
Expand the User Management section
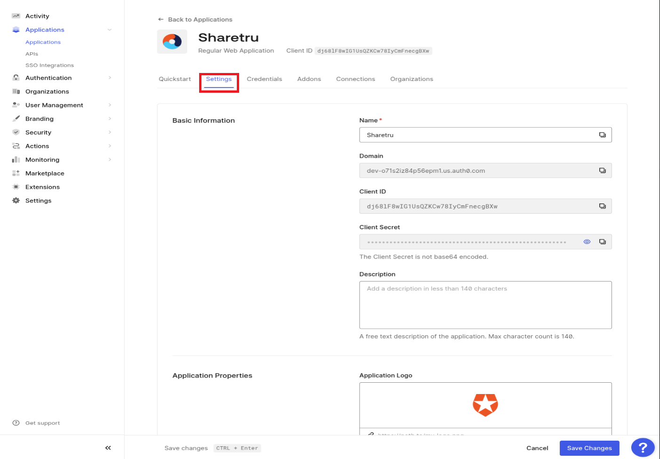click(x=55, y=105)
